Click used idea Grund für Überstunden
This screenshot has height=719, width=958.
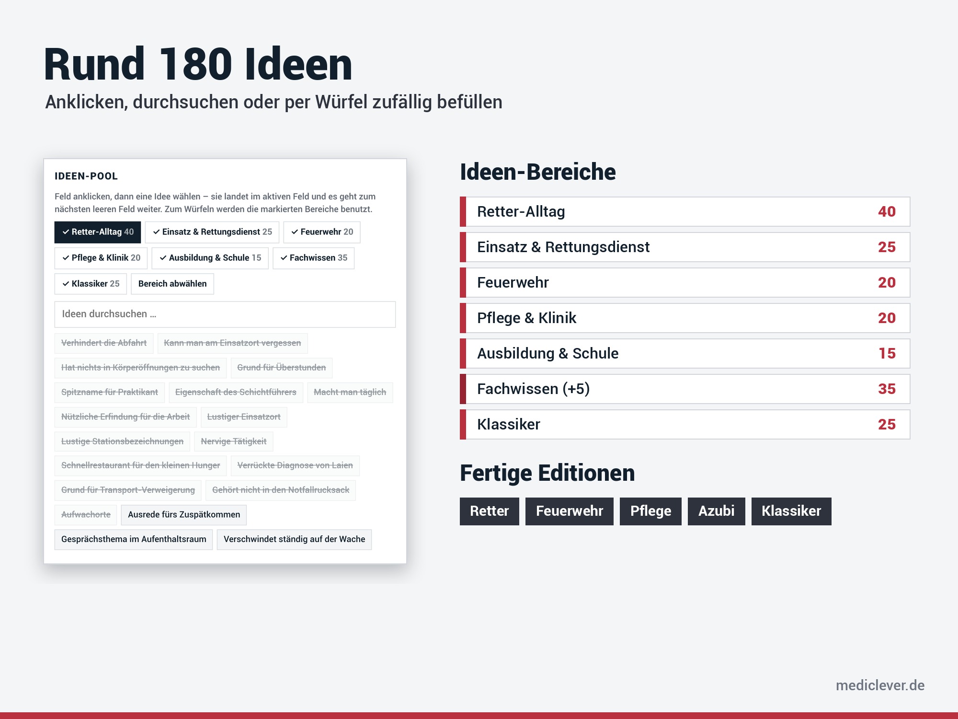point(281,368)
